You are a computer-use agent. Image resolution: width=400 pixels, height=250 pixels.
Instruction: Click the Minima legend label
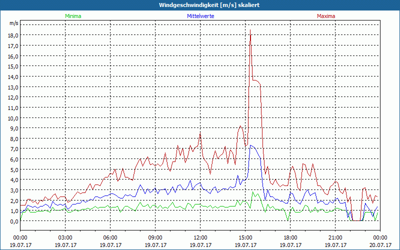tap(73, 16)
